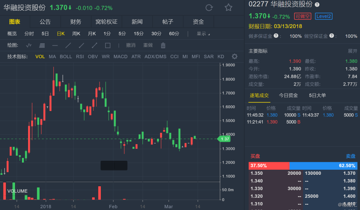Toggle the RSI indicator
The height and width of the screenshot is (210, 360).
click(80, 56)
